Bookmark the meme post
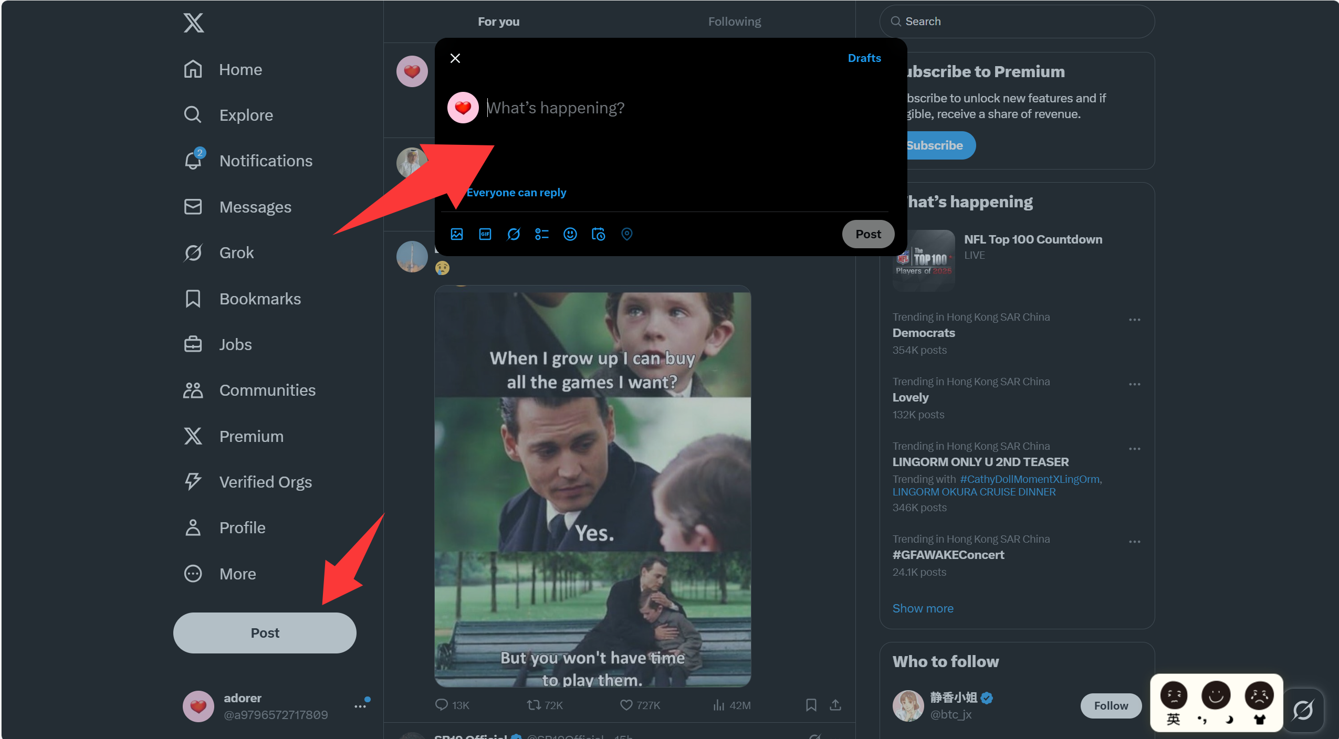The image size is (1339, 739). coord(811,705)
